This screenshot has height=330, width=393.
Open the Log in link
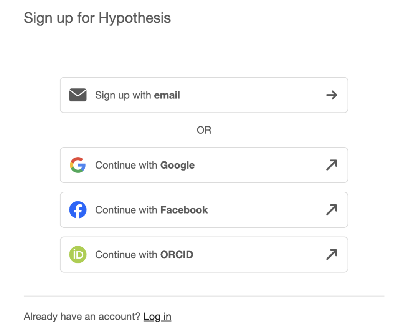click(x=157, y=317)
